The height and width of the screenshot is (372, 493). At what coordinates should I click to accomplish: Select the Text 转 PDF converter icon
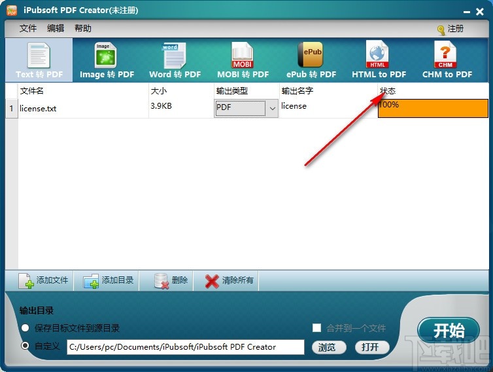coord(39,60)
